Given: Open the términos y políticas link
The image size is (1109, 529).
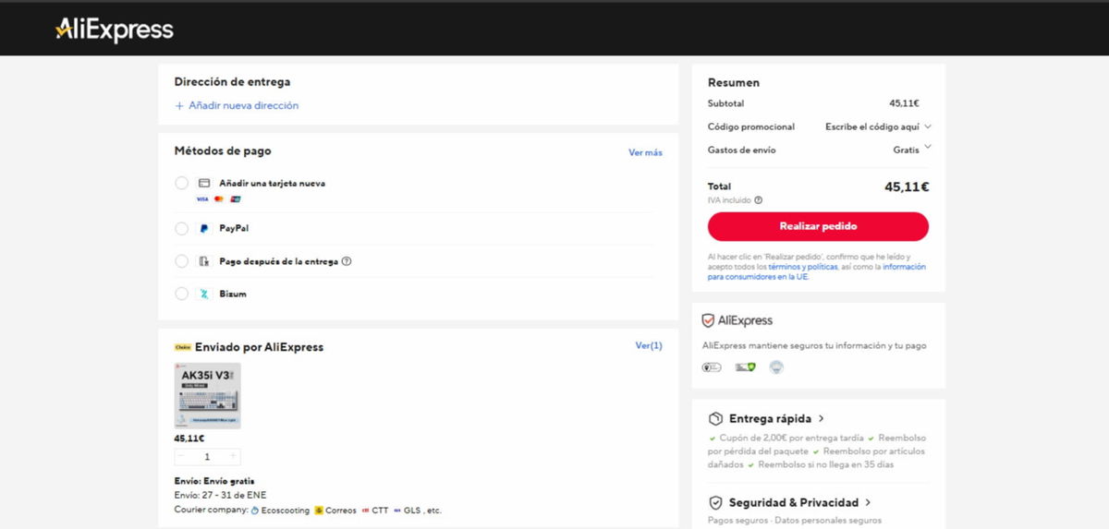Looking at the screenshot, I should click(802, 267).
